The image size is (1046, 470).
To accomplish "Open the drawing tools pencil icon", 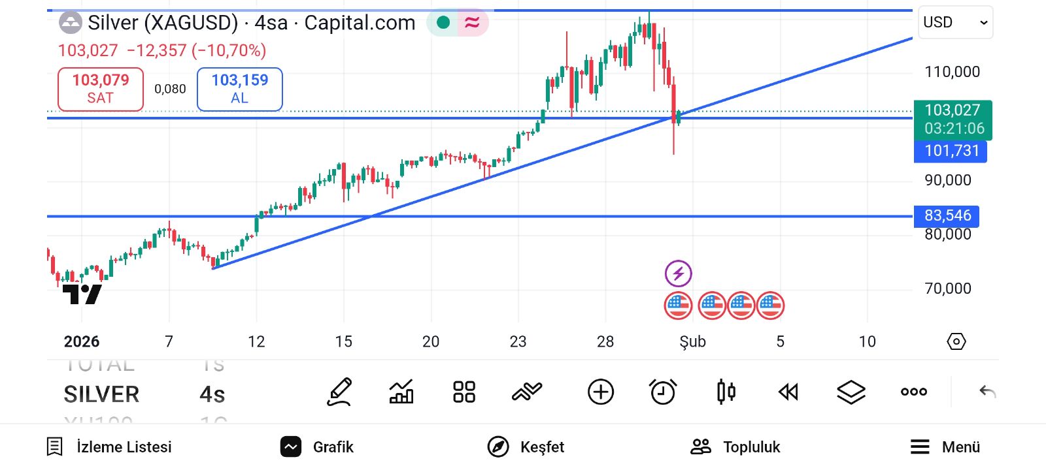I will (x=340, y=392).
